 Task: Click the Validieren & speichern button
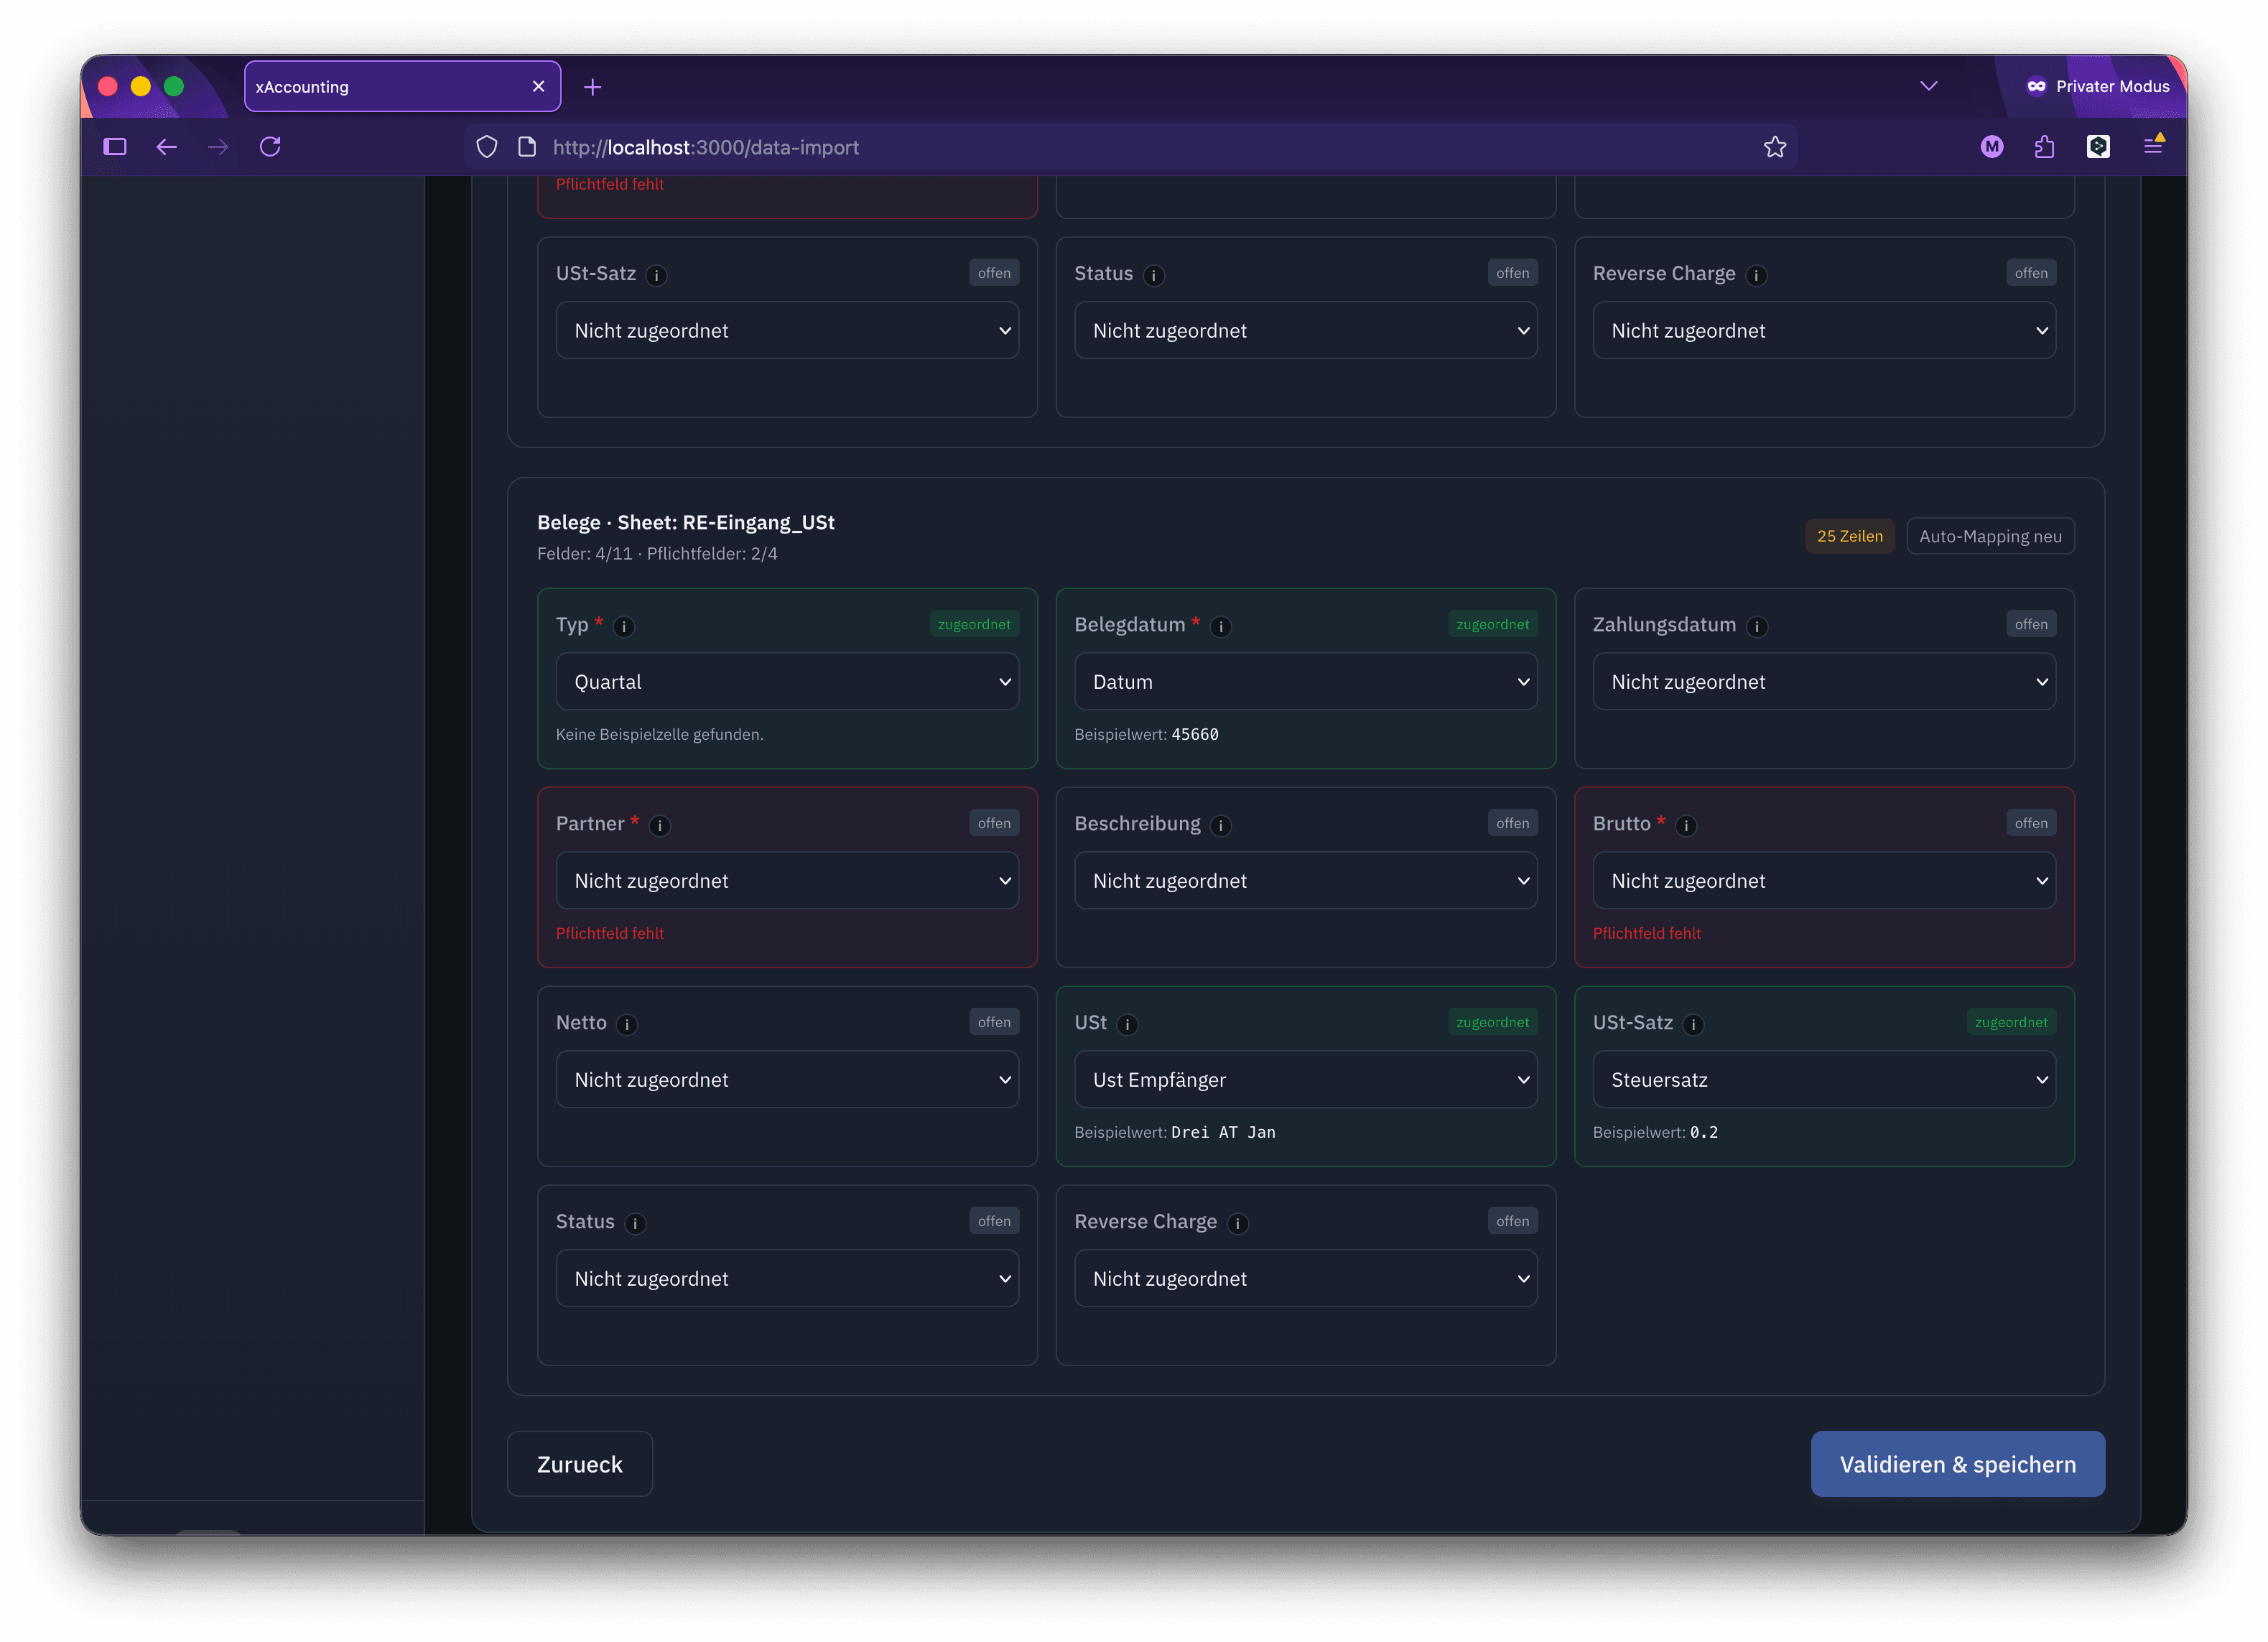(1957, 1464)
